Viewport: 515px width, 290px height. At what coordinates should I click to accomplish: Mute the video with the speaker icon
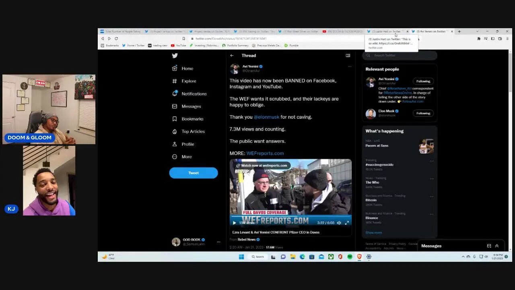(339, 223)
